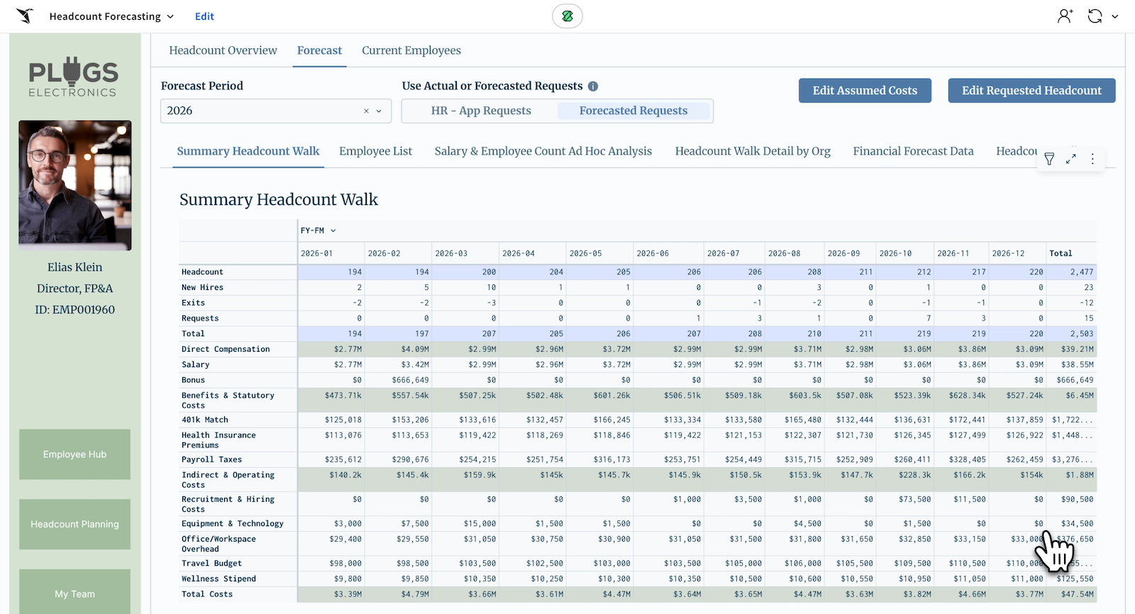Viewport: 1135px width, 614px height.
Task: Open Headcount Walk Detail by Org tab
Action: [753, 151]
